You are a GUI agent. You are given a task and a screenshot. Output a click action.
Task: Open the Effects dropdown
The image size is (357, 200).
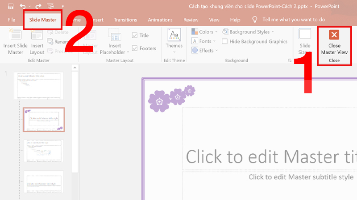tap(205, 51)
